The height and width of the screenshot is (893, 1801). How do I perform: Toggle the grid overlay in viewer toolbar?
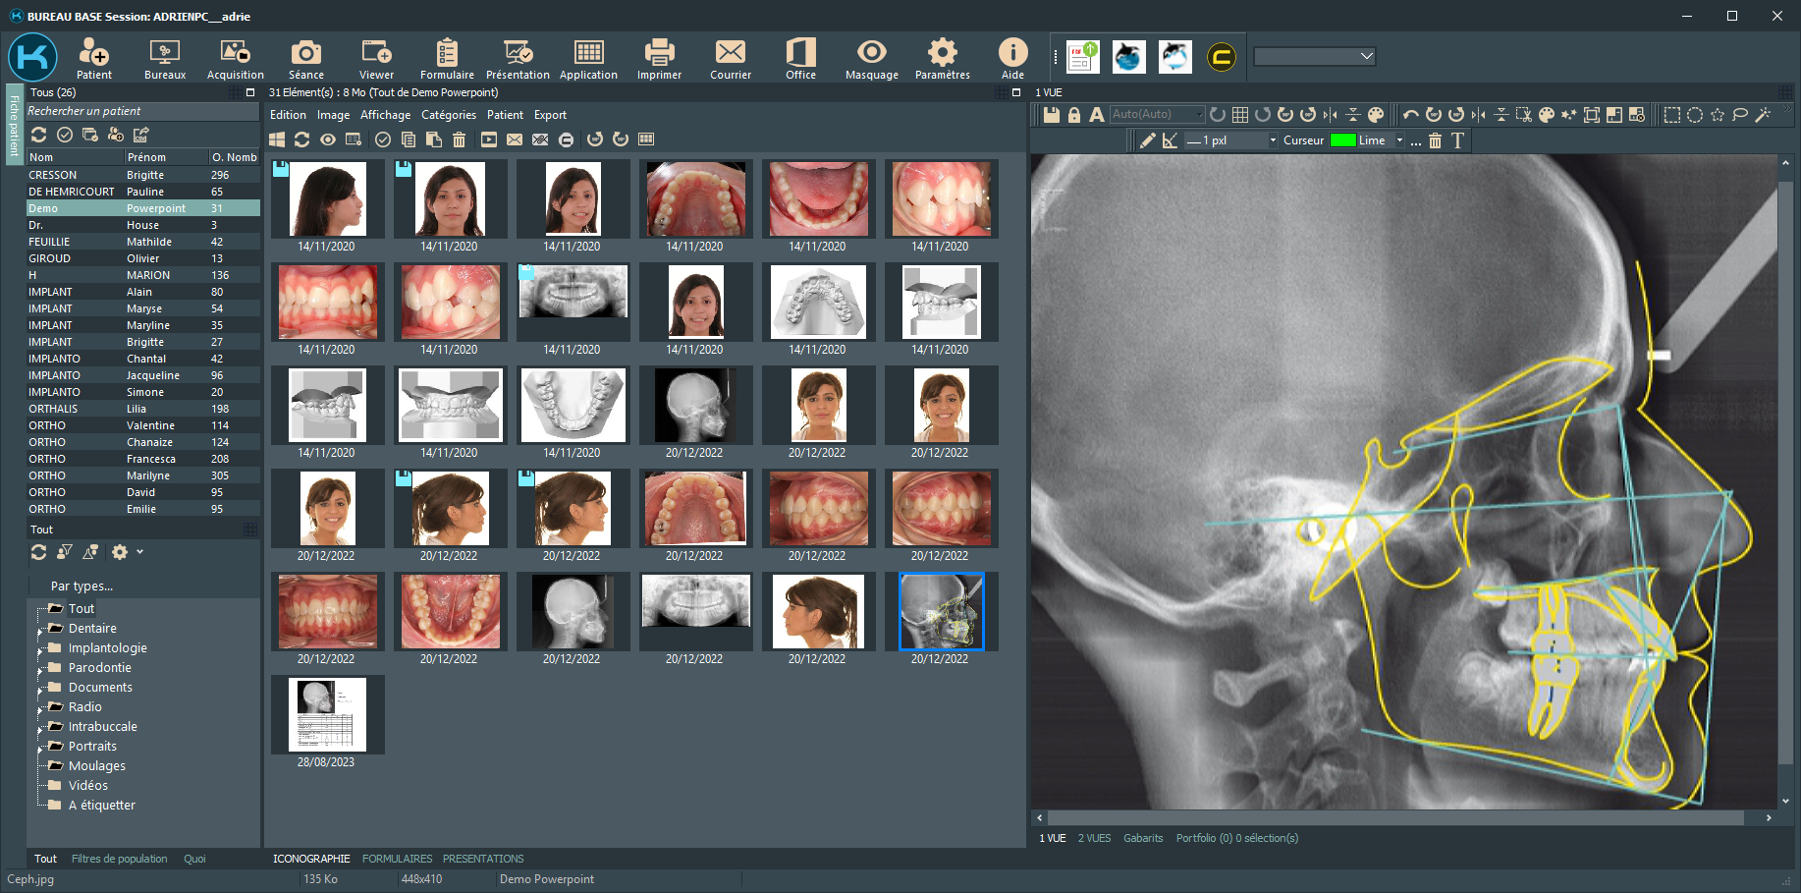pos(1240,115)
